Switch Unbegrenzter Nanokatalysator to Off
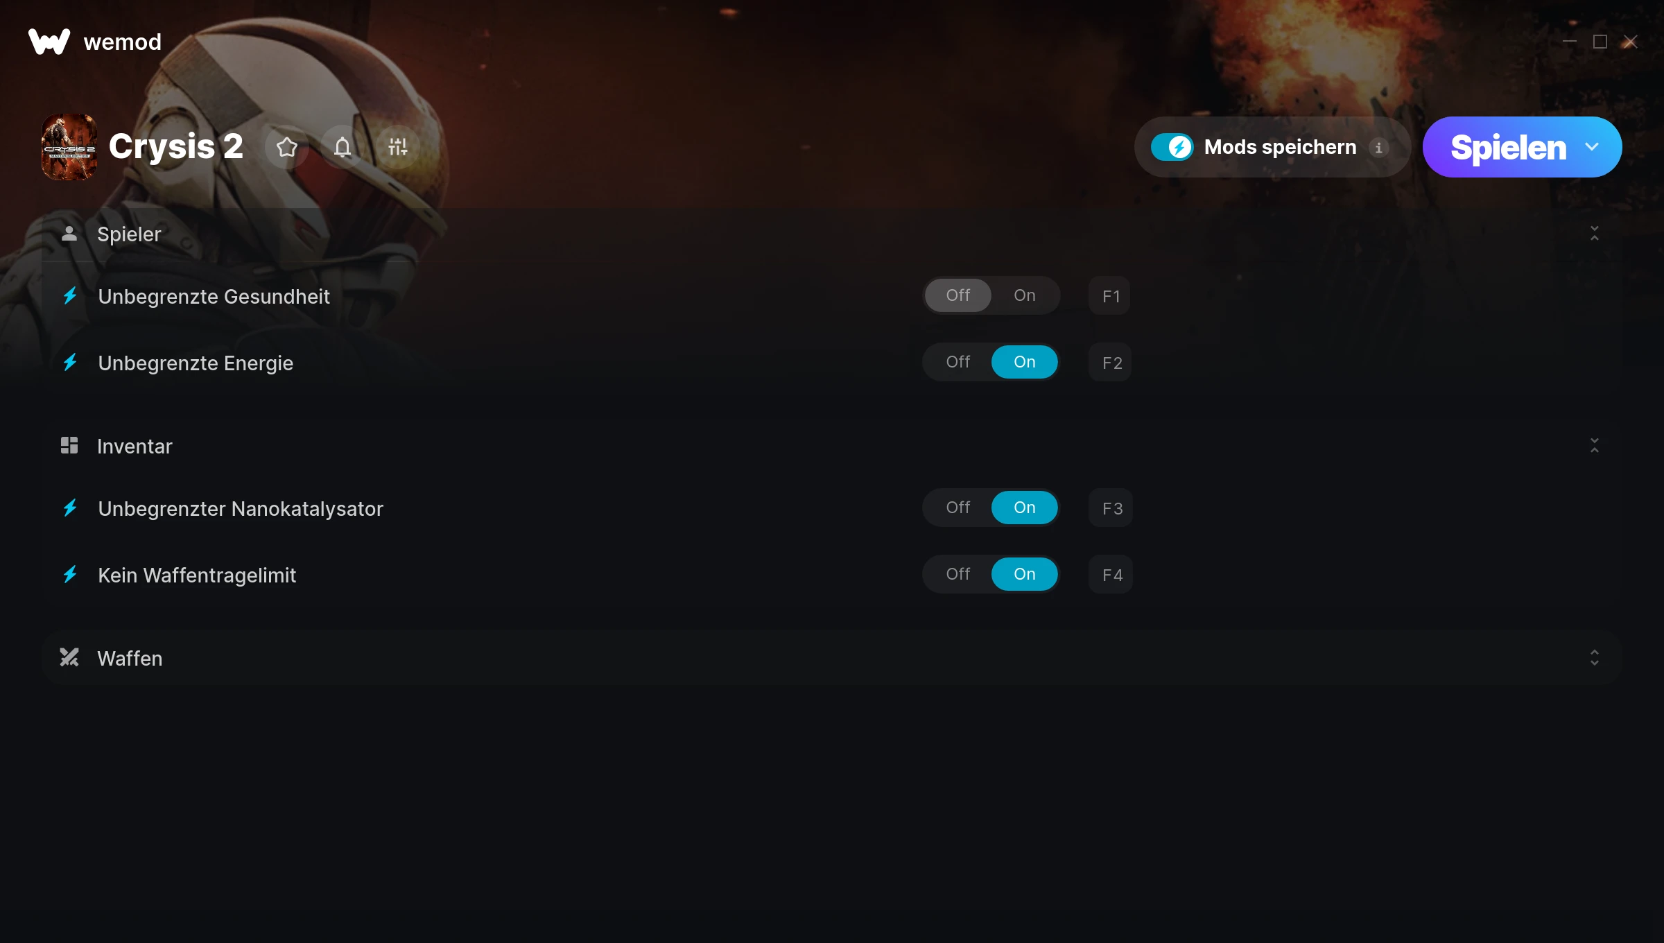Image resolution: width=1664 pixels, height=943 pixels. (x=958, y=508)
